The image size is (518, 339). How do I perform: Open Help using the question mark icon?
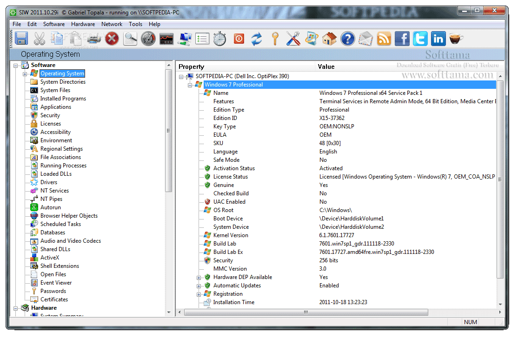347,38
